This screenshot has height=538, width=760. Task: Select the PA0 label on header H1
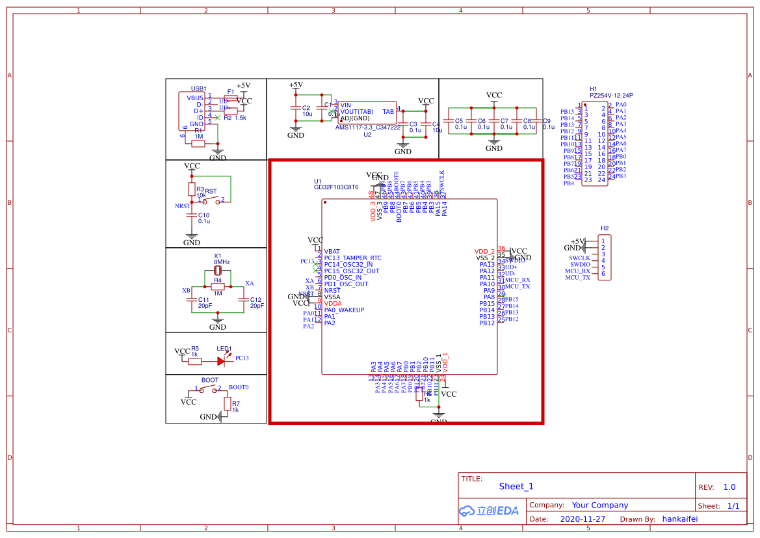pyautogui.click(x=621, y=104)
